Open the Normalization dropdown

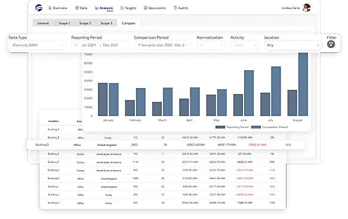pyautogui.click(x=211, y=45)
